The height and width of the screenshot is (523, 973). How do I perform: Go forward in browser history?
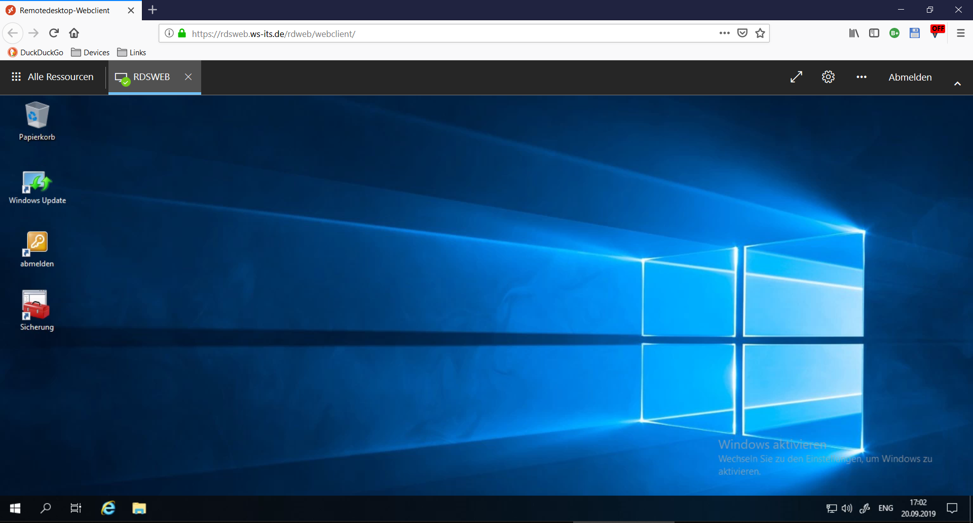33,33
